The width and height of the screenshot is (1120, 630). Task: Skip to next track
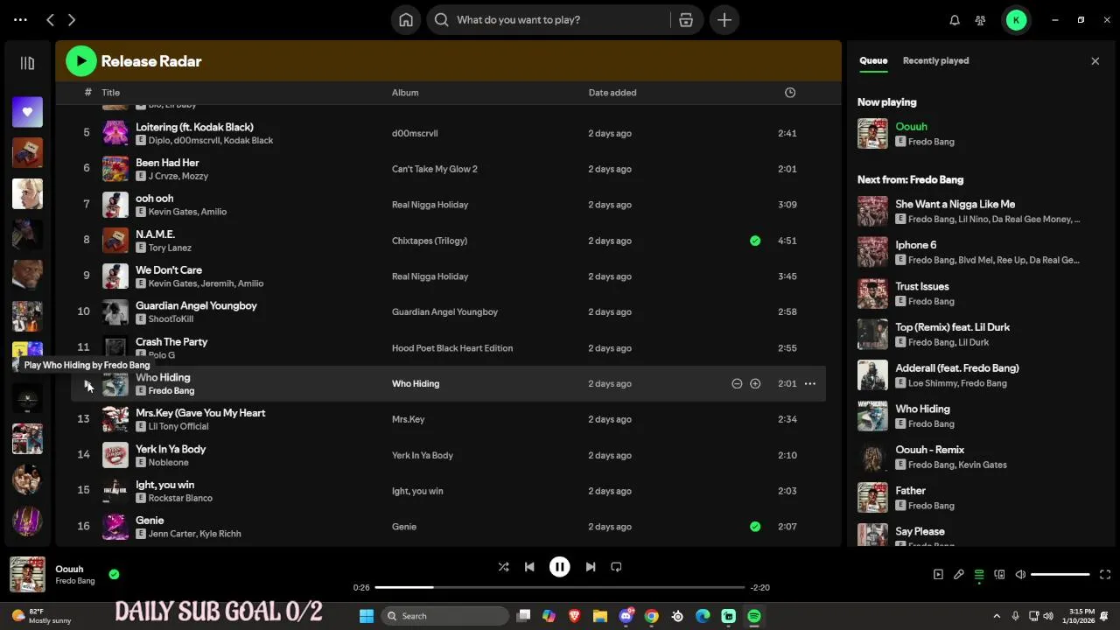[591, 567]
